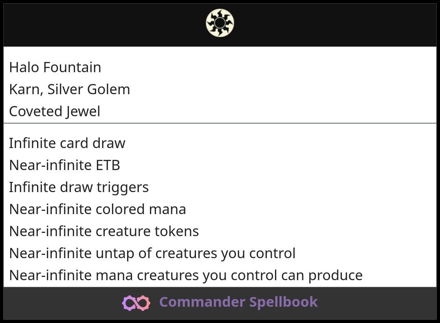
Task: Click the Infinite draw triggers line
Action: pyautogui.click(x=79, y=187)
